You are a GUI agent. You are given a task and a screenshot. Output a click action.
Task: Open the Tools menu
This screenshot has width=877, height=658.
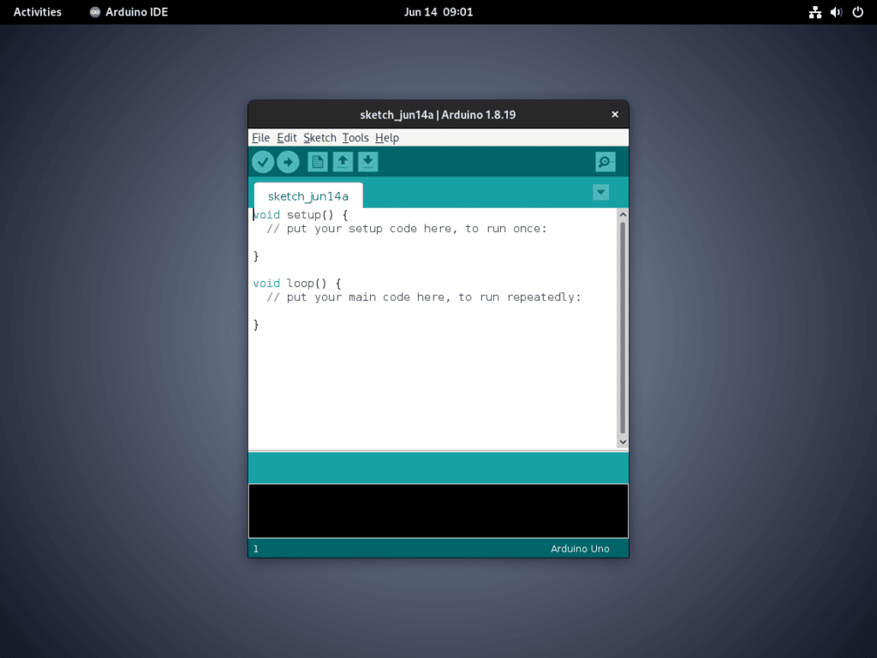tap(355, 137)
